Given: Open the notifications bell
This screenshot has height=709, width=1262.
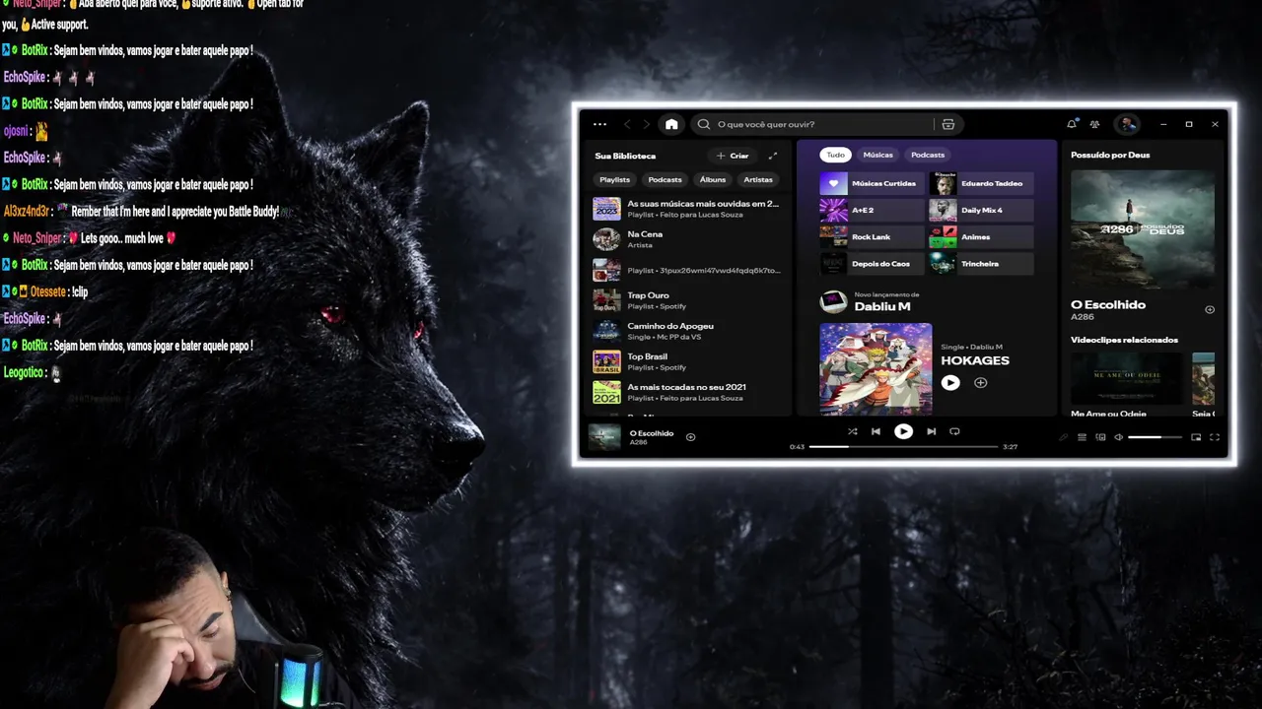Looking at the screenshot, I should (x=1072, y=124).
